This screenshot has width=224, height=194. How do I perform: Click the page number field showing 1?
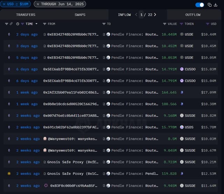pyautogui.click(x=141, y=15)
